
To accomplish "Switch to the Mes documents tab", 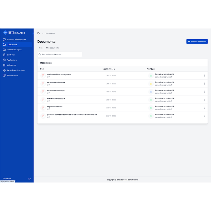I will pos(52,48).
